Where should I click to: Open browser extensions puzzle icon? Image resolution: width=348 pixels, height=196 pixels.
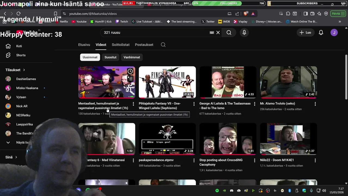[x=288, y=14]
